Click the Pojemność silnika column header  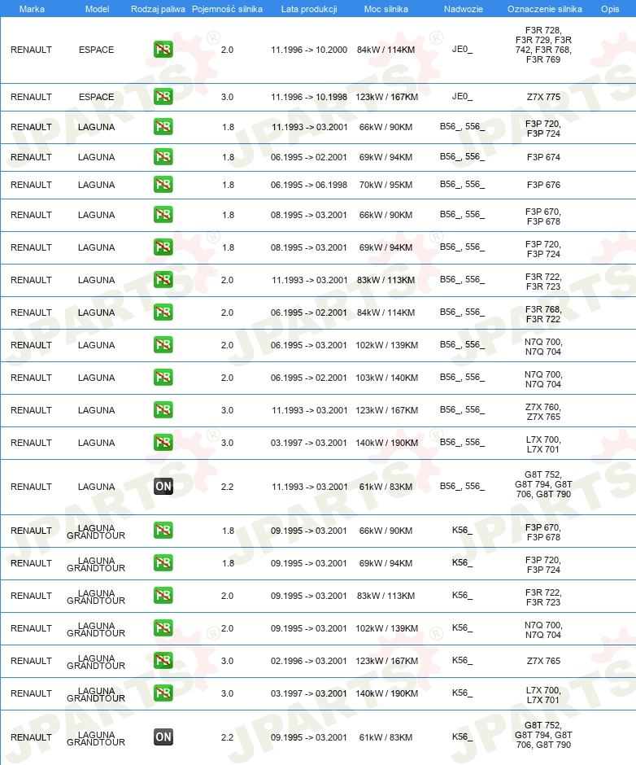[227, 9]
